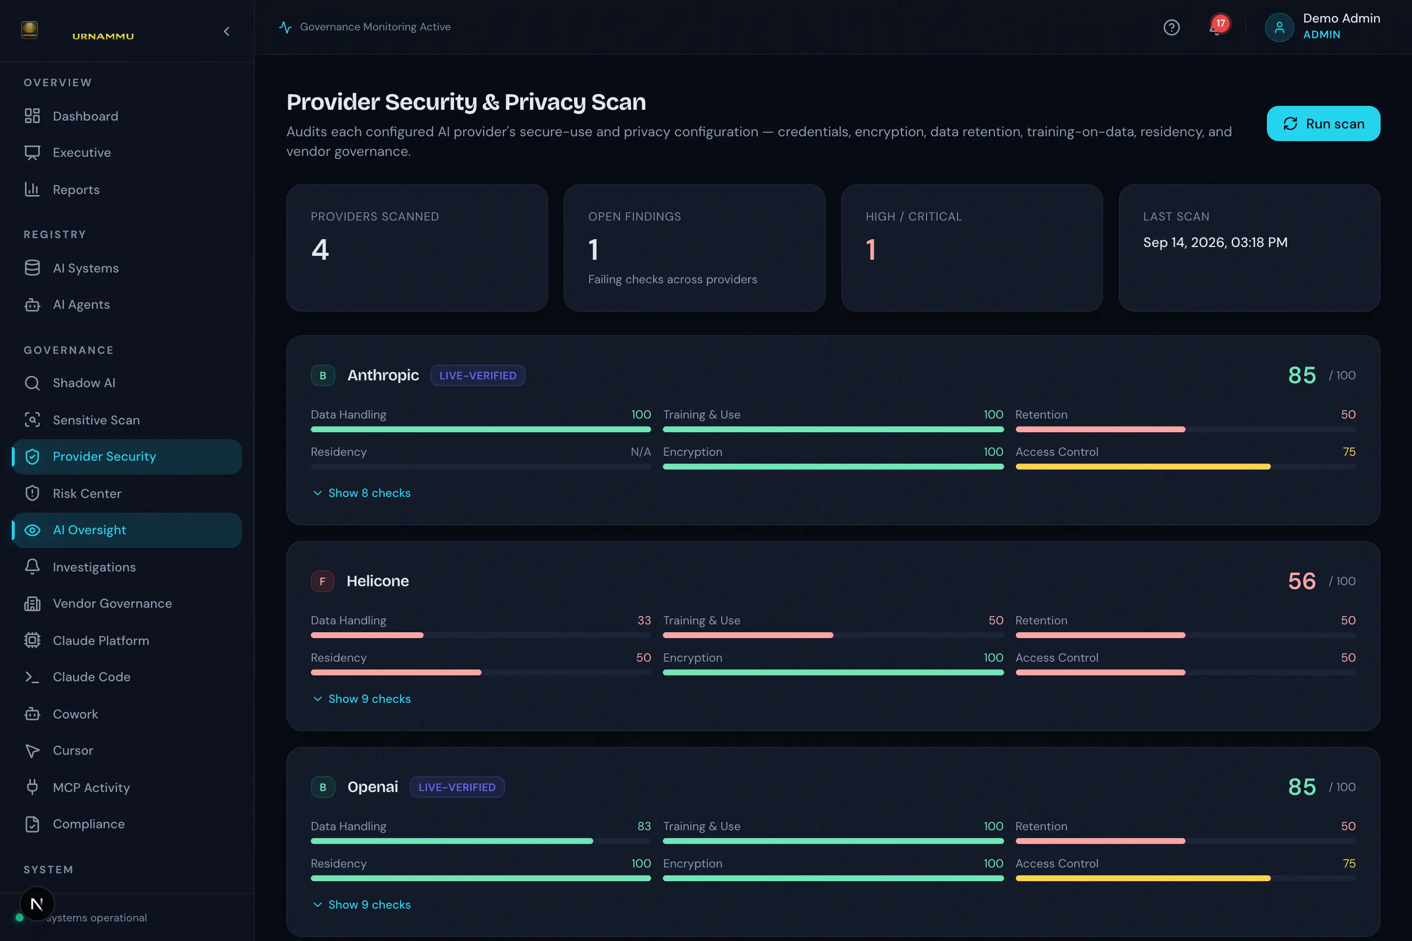Expand Show 9 checks under Openai
Image resolution: width=1412 pixels, height=941 pixels.
[x=362, y=905]
